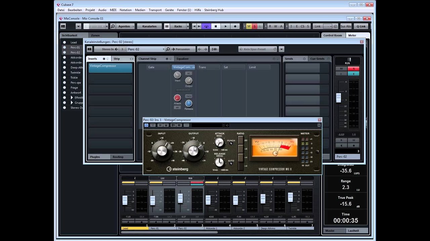Go to the previous marker in the transport
Image resolution: width=430 pixels, height=241 pixels.
(x=194, y=26)
